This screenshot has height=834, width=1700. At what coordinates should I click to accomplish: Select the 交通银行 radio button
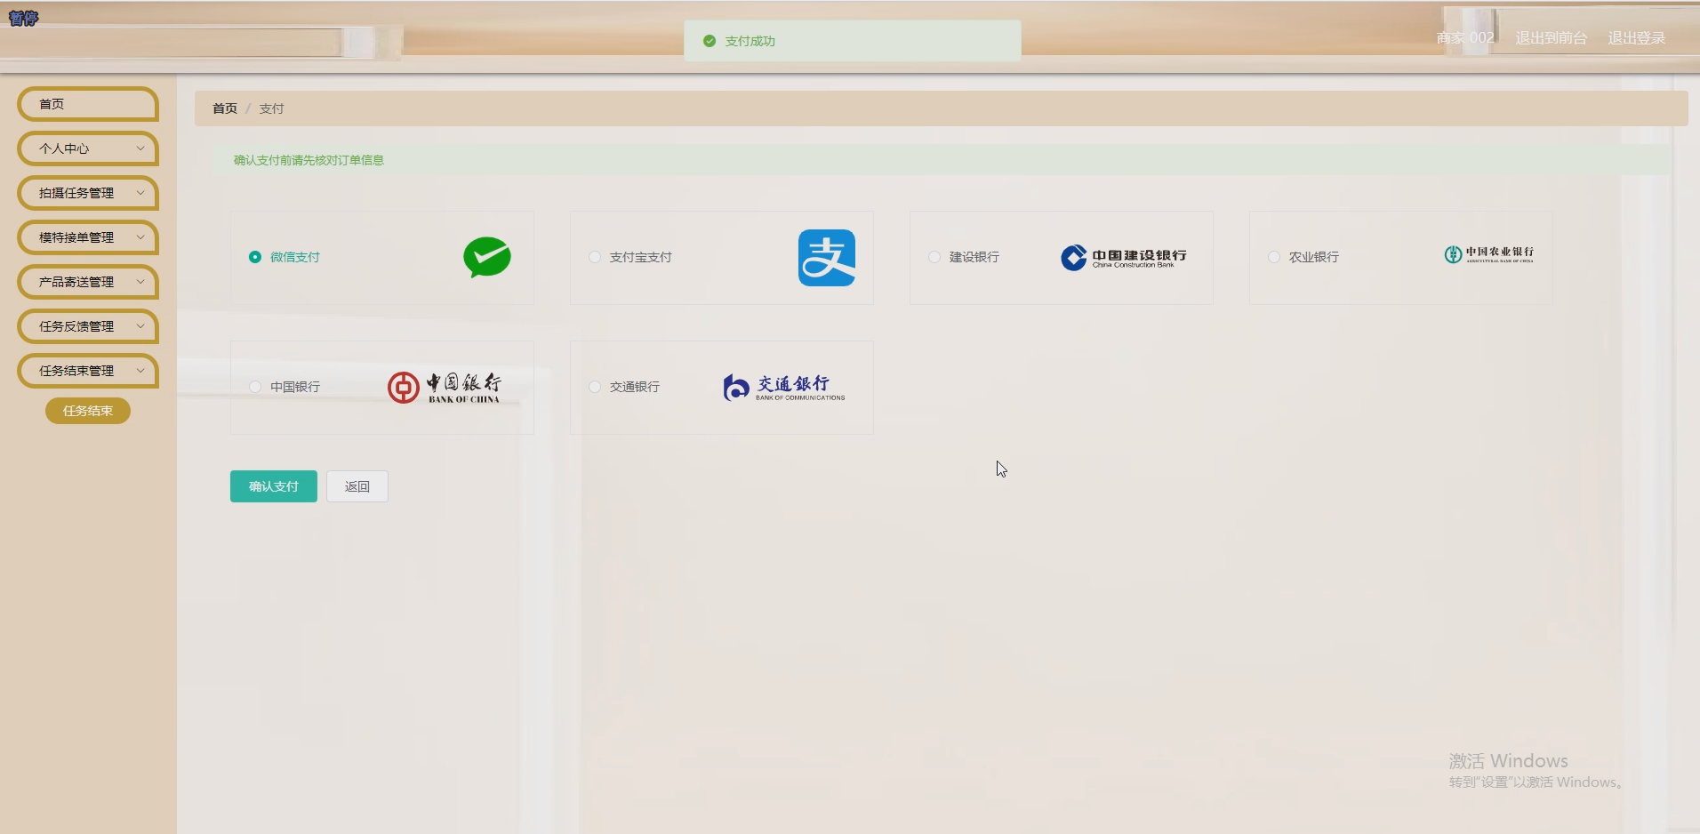click(595, 387)
